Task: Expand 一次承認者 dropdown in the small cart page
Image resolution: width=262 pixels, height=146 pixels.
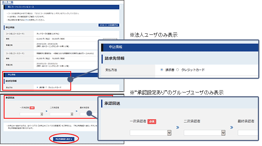Action: (31, 114)
